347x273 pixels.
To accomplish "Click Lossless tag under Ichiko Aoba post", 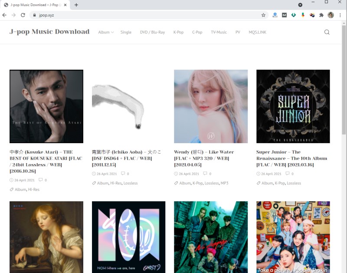I will click(x=131, y=183).
